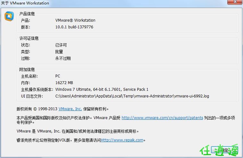
Task: Click the product name VMware® Workstation
Action: (x=75, y=20)
